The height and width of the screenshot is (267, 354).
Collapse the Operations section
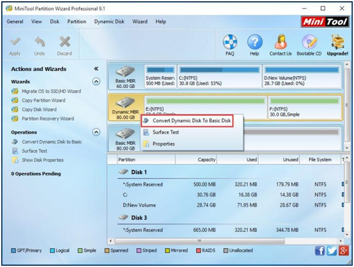(x=96, y=132)
